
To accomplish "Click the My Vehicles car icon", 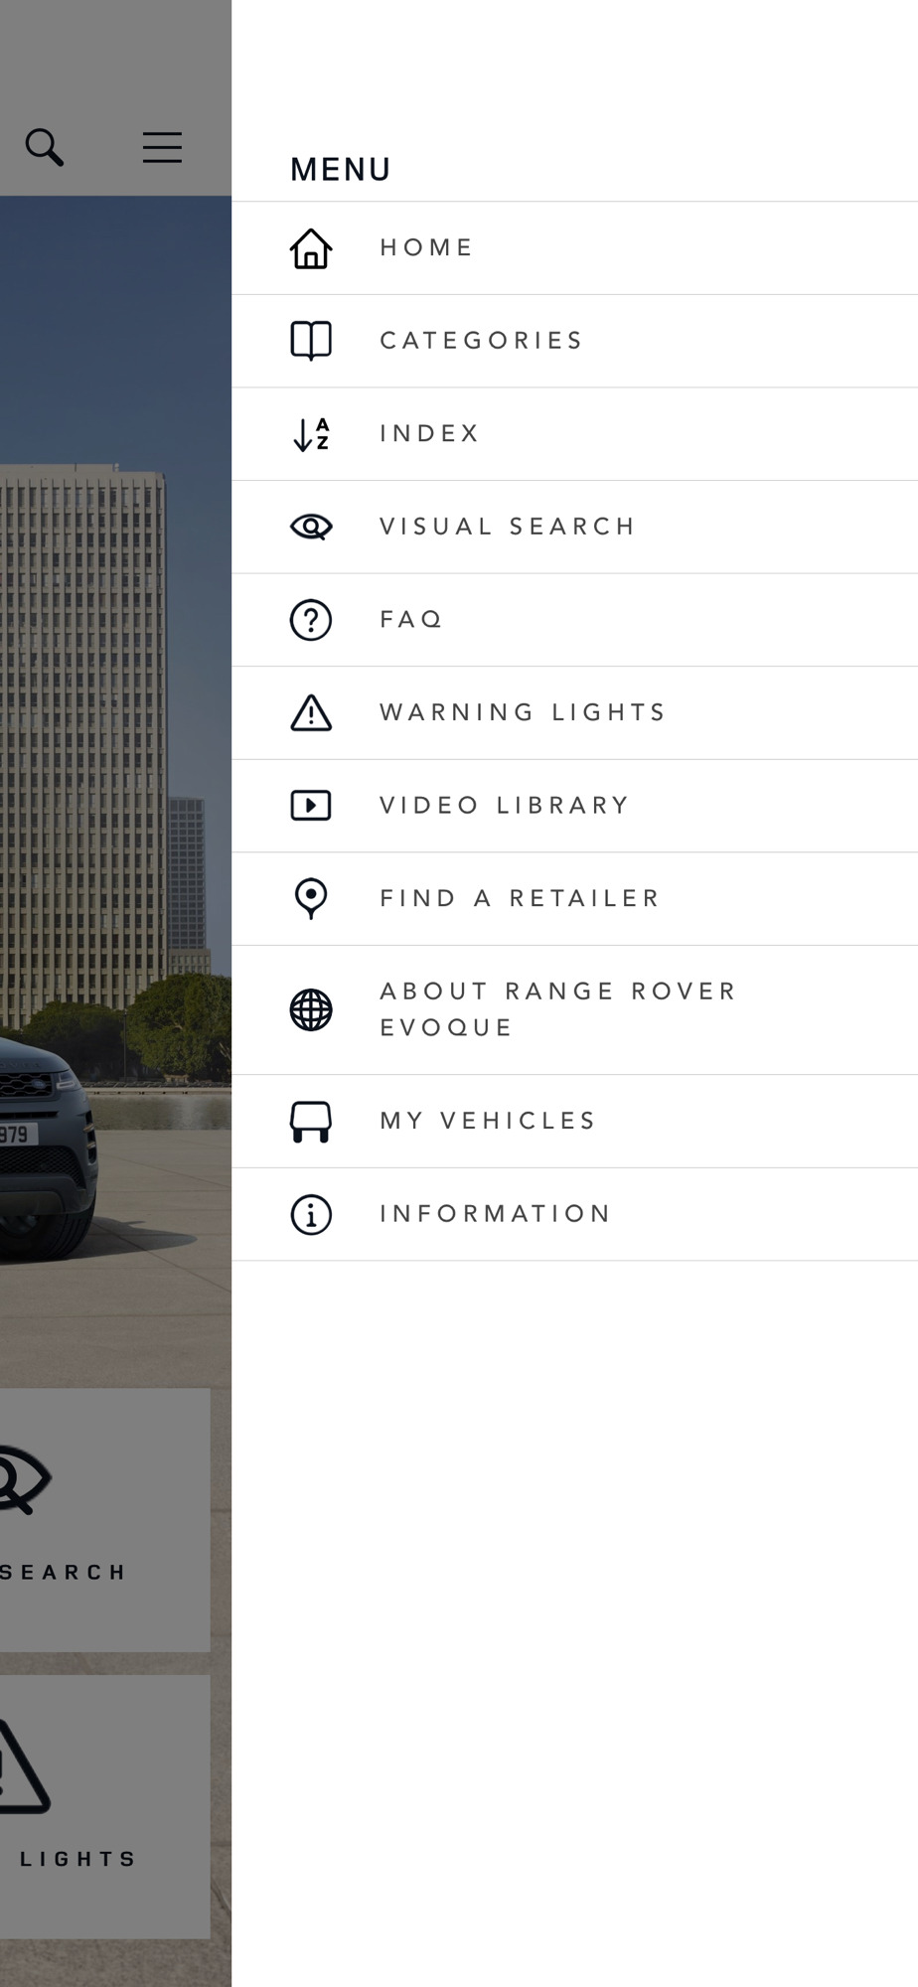I will (311, 1122).
